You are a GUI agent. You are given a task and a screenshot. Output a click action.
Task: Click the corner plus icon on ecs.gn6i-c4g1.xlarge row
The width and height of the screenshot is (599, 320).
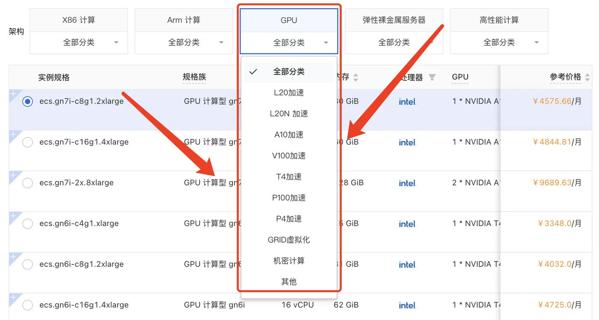click(x=13, y=216)
